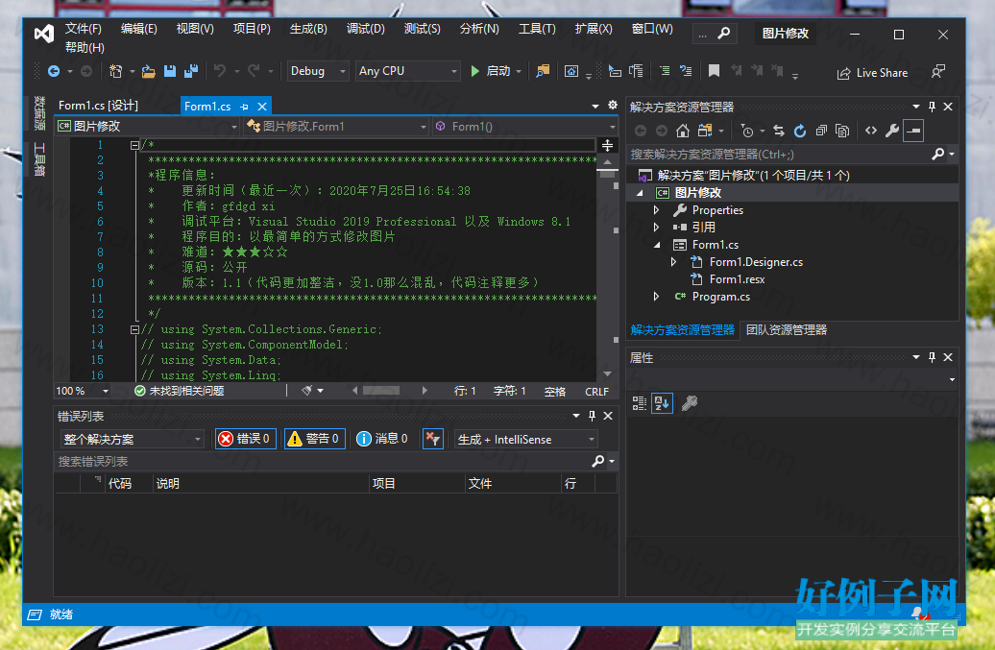Image resolution: width=995 pixels, height=650 pixels.
Task: Open the 编辑(E) menu
Action: tap(139, 29)
